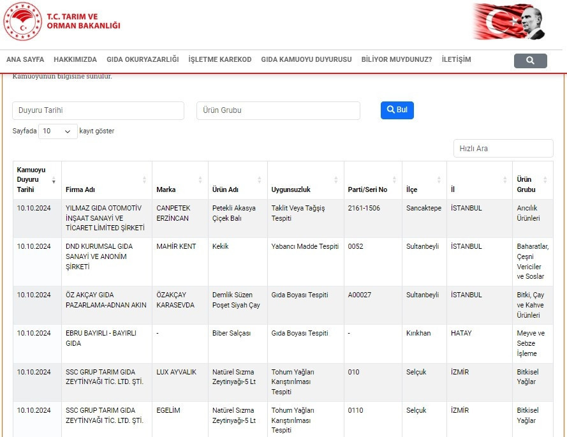The height and width of the screenshot is (437, 567).
Task: Sort by Uygunsuzluk column arrows
Action: click(336, 180)
